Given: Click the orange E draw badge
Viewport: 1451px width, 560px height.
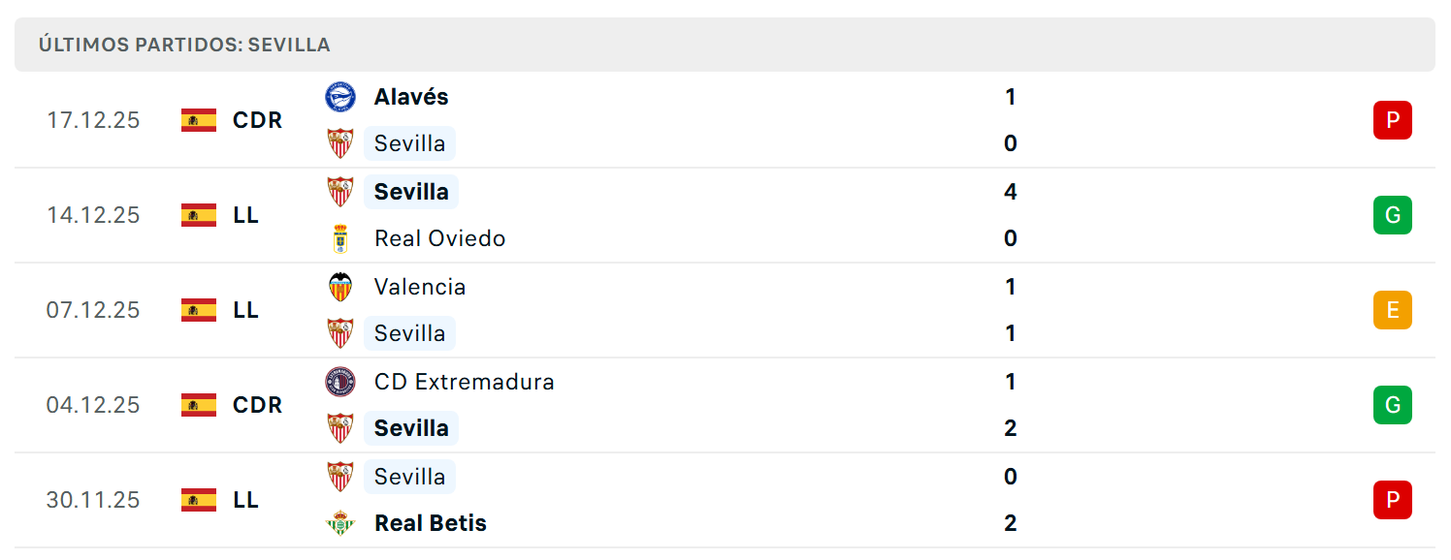Looking at the screenshot, I should (1393, 310).
